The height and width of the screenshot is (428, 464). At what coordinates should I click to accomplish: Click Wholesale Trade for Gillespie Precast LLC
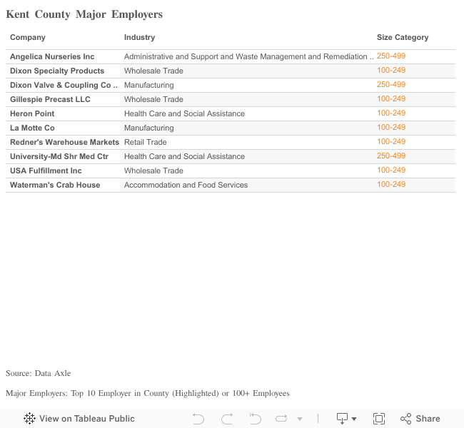tap(153, 99)
